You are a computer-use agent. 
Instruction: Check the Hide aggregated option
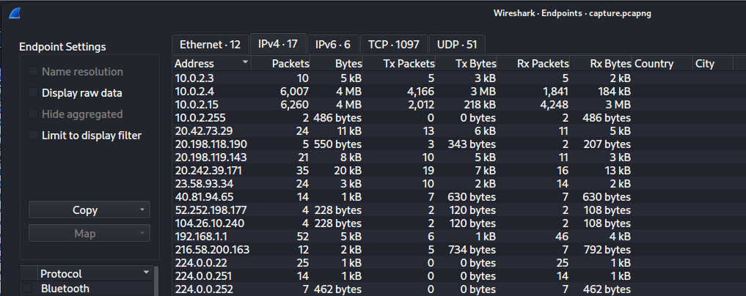(33, 114)
